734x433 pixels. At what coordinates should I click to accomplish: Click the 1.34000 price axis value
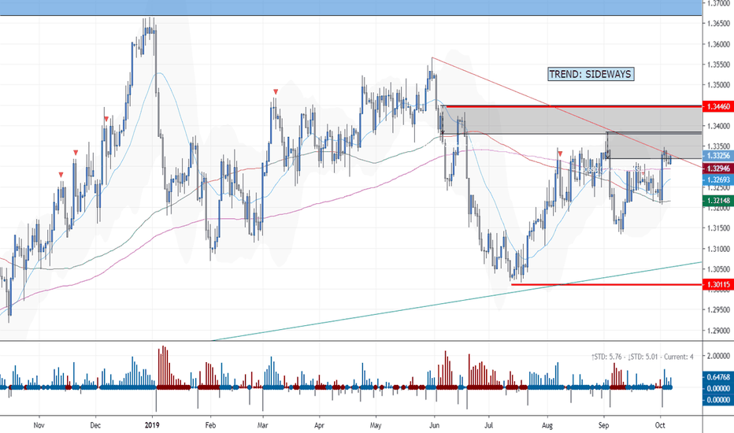718,126
